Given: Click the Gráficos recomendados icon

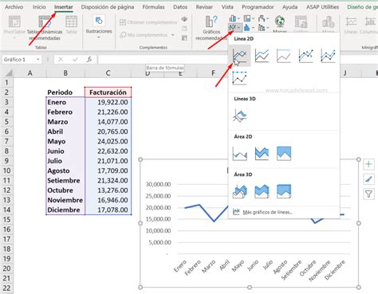Looking at the screenshot, I should tap(211, 22).
